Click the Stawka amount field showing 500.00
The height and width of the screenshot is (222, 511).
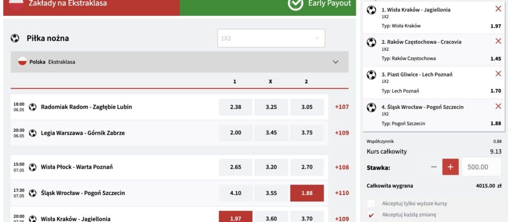point(482,167)
